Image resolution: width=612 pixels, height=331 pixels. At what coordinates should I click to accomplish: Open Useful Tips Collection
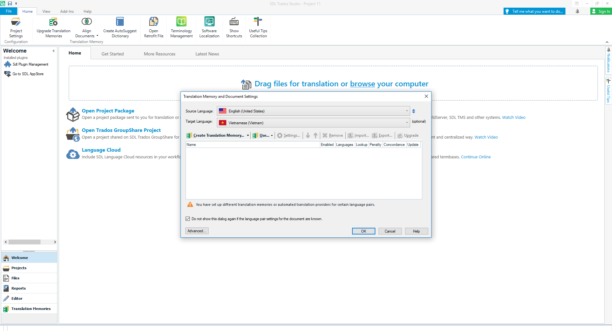pos(258,27)
